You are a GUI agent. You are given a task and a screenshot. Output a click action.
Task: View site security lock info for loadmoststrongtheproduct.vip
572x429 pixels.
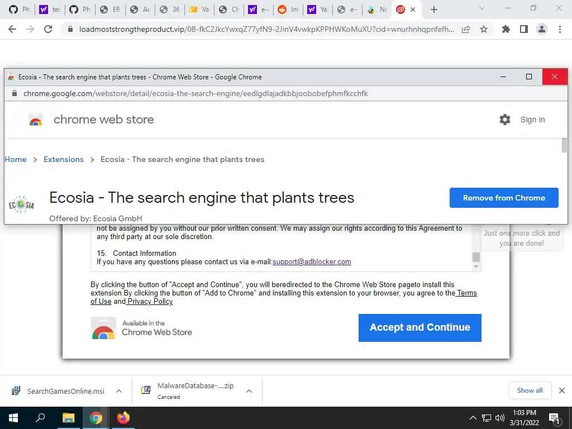pos(70,29)
